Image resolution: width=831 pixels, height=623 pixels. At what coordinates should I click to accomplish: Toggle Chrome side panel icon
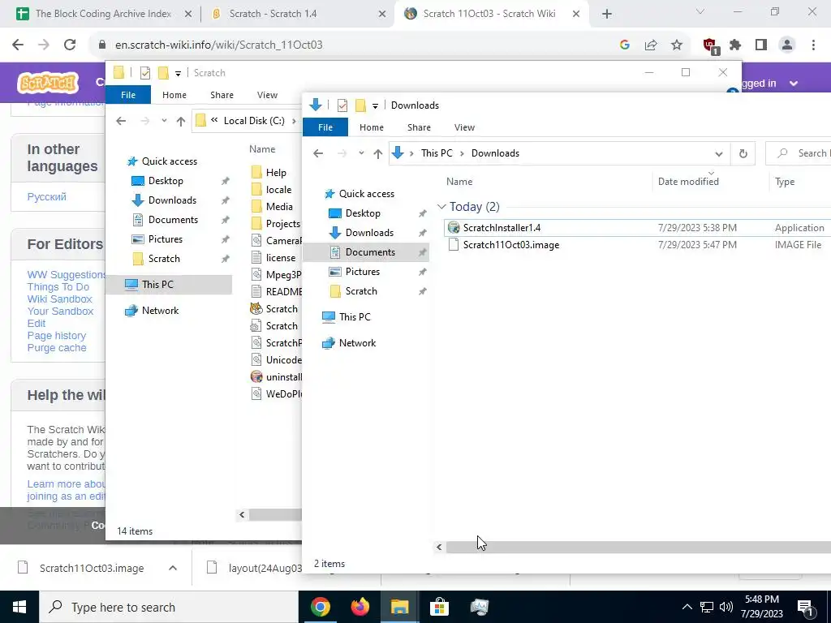[761, 45]
